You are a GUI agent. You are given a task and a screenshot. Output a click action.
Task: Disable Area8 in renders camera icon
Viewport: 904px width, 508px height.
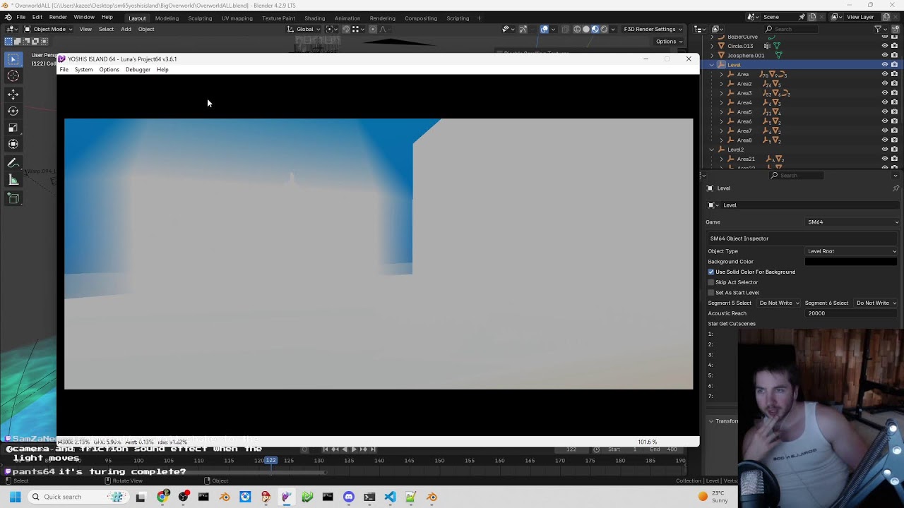894,140
